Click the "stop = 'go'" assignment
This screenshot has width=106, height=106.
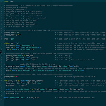tap(9, 39)
